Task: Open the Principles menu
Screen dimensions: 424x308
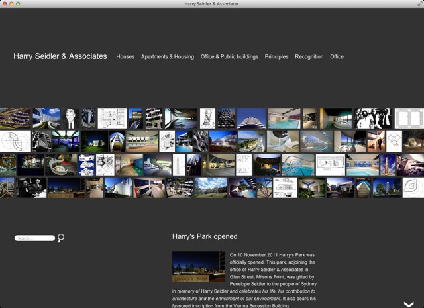Action: pyautogui.click(x=276, y=56)
